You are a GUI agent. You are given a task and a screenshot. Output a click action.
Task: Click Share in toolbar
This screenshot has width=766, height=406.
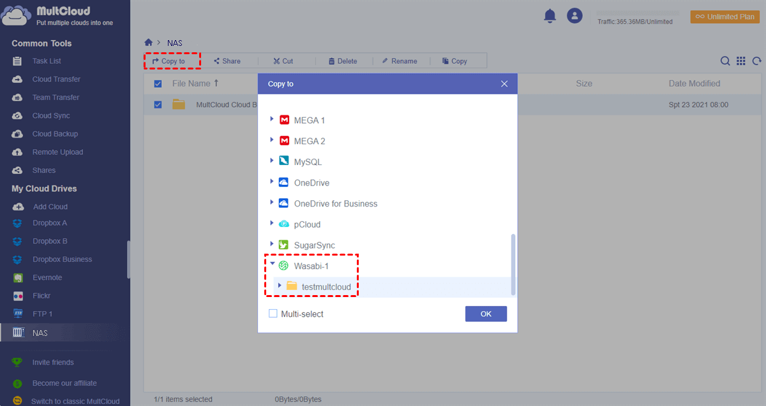pyautogui.click(x=227, y=61)
